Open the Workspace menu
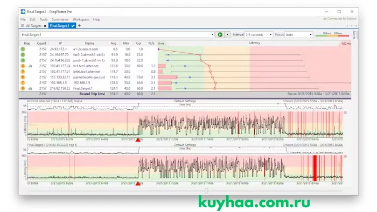 [81, 19]
